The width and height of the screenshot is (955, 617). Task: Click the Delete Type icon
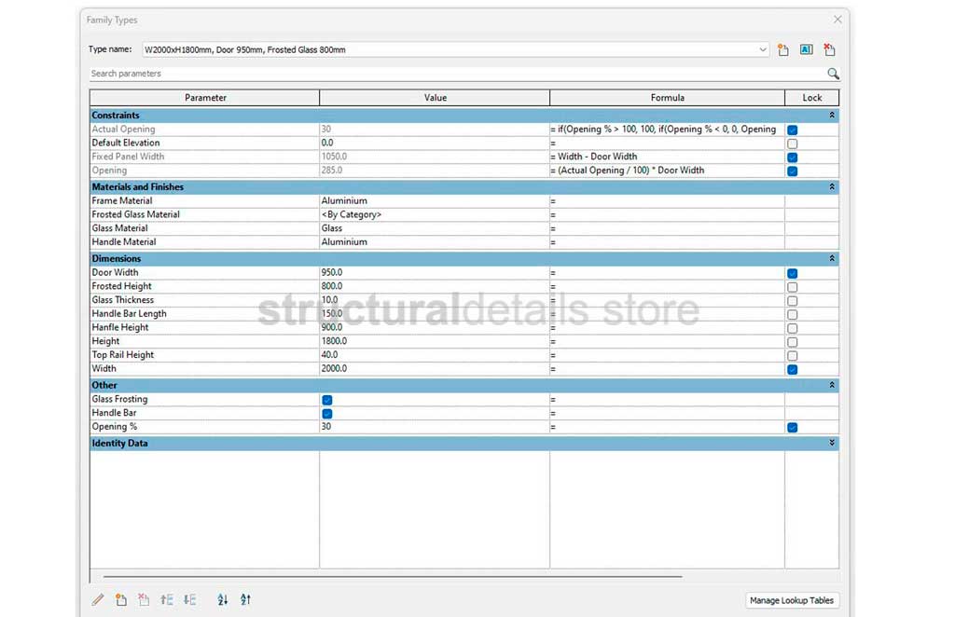click(829, 50)
